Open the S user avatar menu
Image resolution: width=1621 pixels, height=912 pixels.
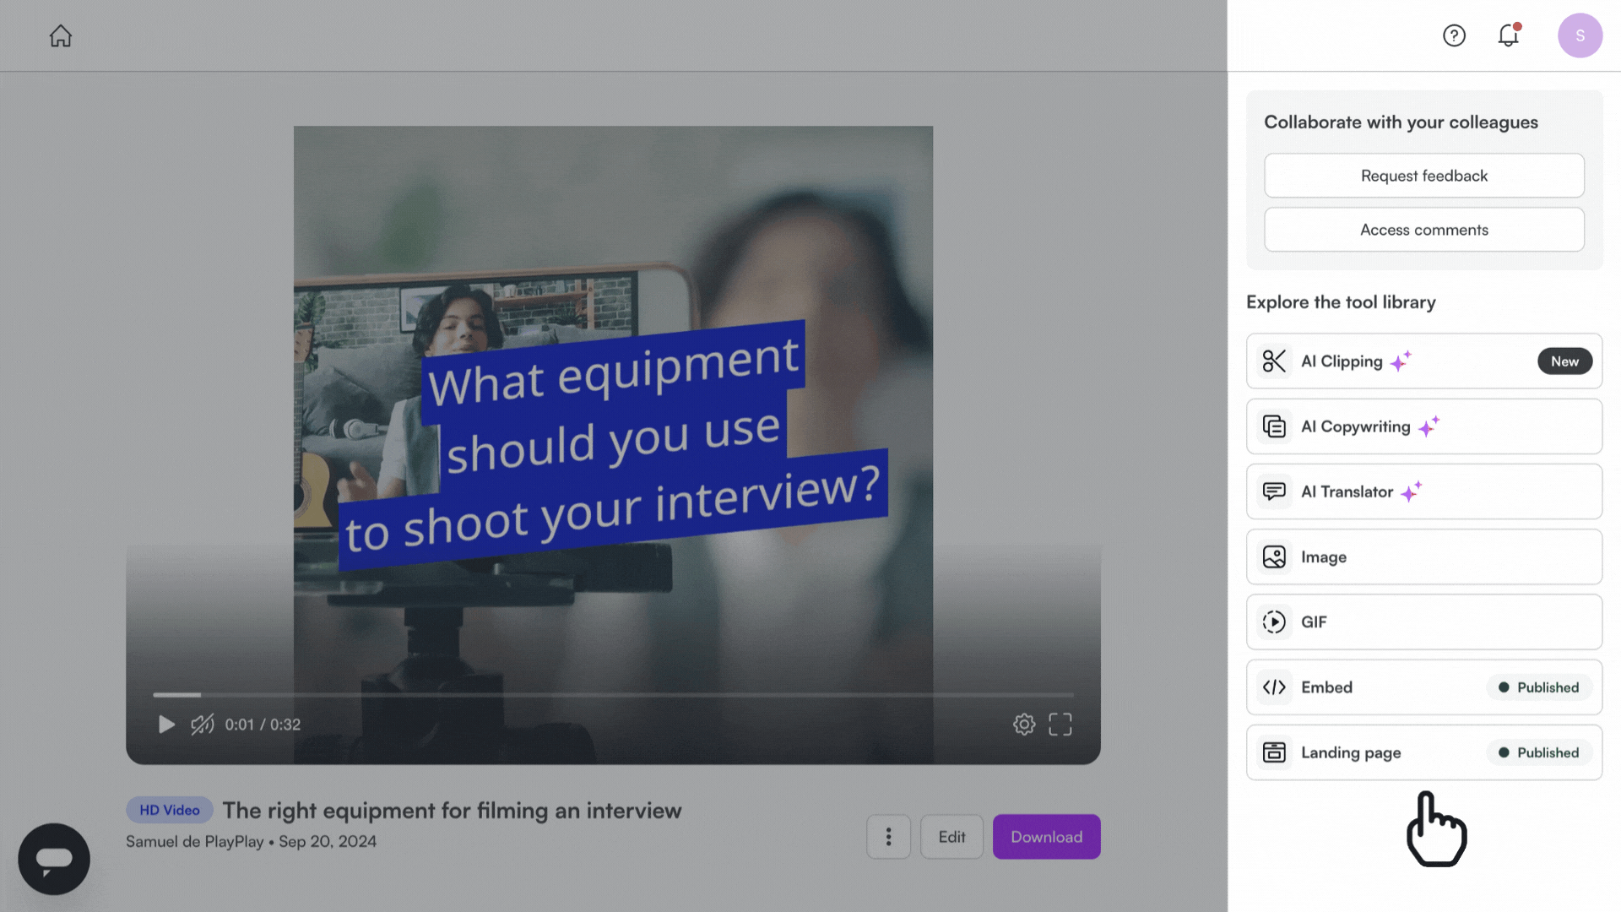pos(1580,35)
